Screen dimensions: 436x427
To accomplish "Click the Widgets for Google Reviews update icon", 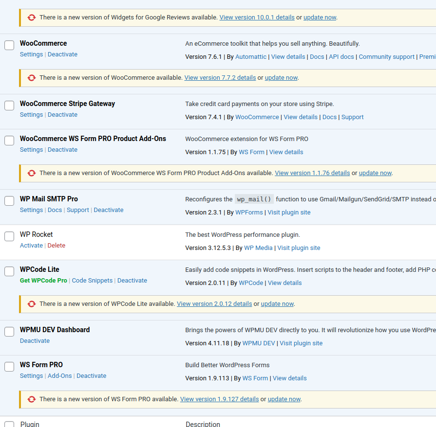I will tap(32, 18).
